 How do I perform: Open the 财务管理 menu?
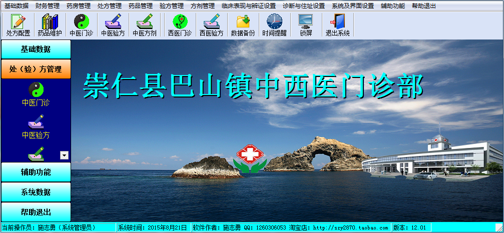(48, 6)
